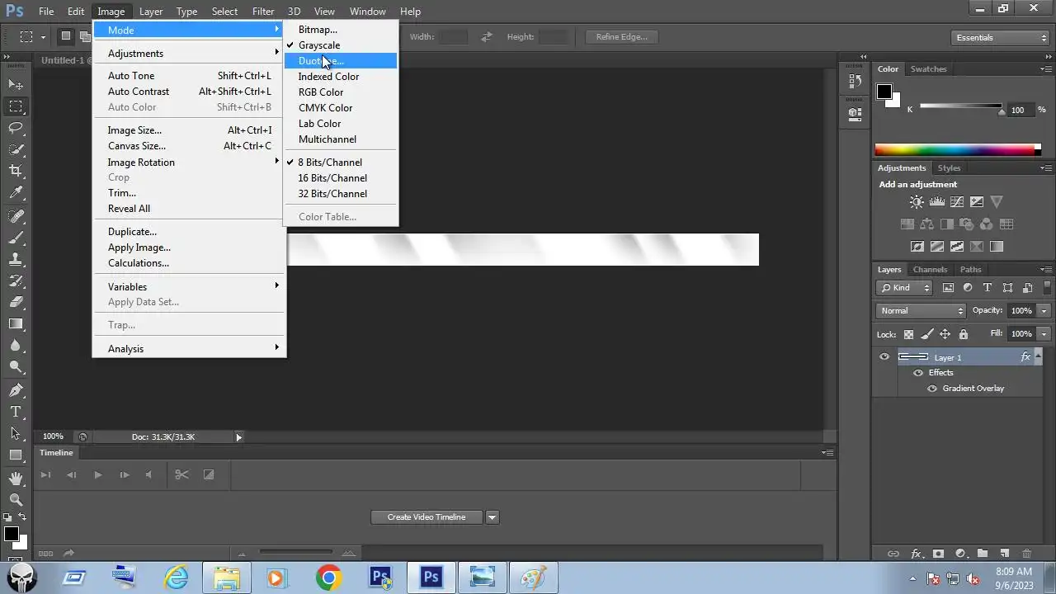Click the K grayscale slider
The image size is (1056, 594).
click(x=960, y=106)
